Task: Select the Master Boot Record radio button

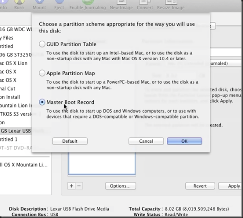Action: point(42,102)
